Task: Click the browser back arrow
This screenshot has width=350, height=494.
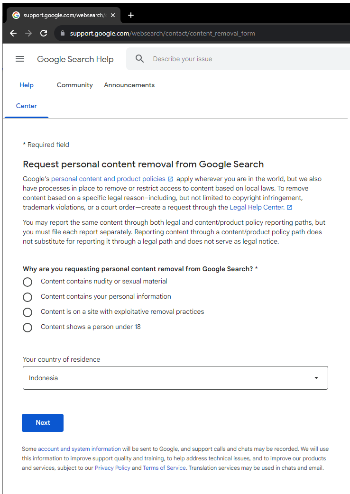Action: click(x=13, y=33)
